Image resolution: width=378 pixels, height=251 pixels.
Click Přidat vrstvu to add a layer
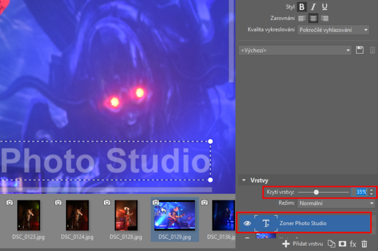click(x=302, y=244)
